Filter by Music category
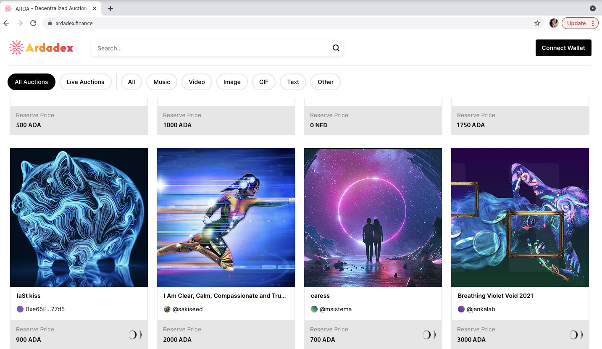This screenshot has width=602, height=349. [162, 82]
